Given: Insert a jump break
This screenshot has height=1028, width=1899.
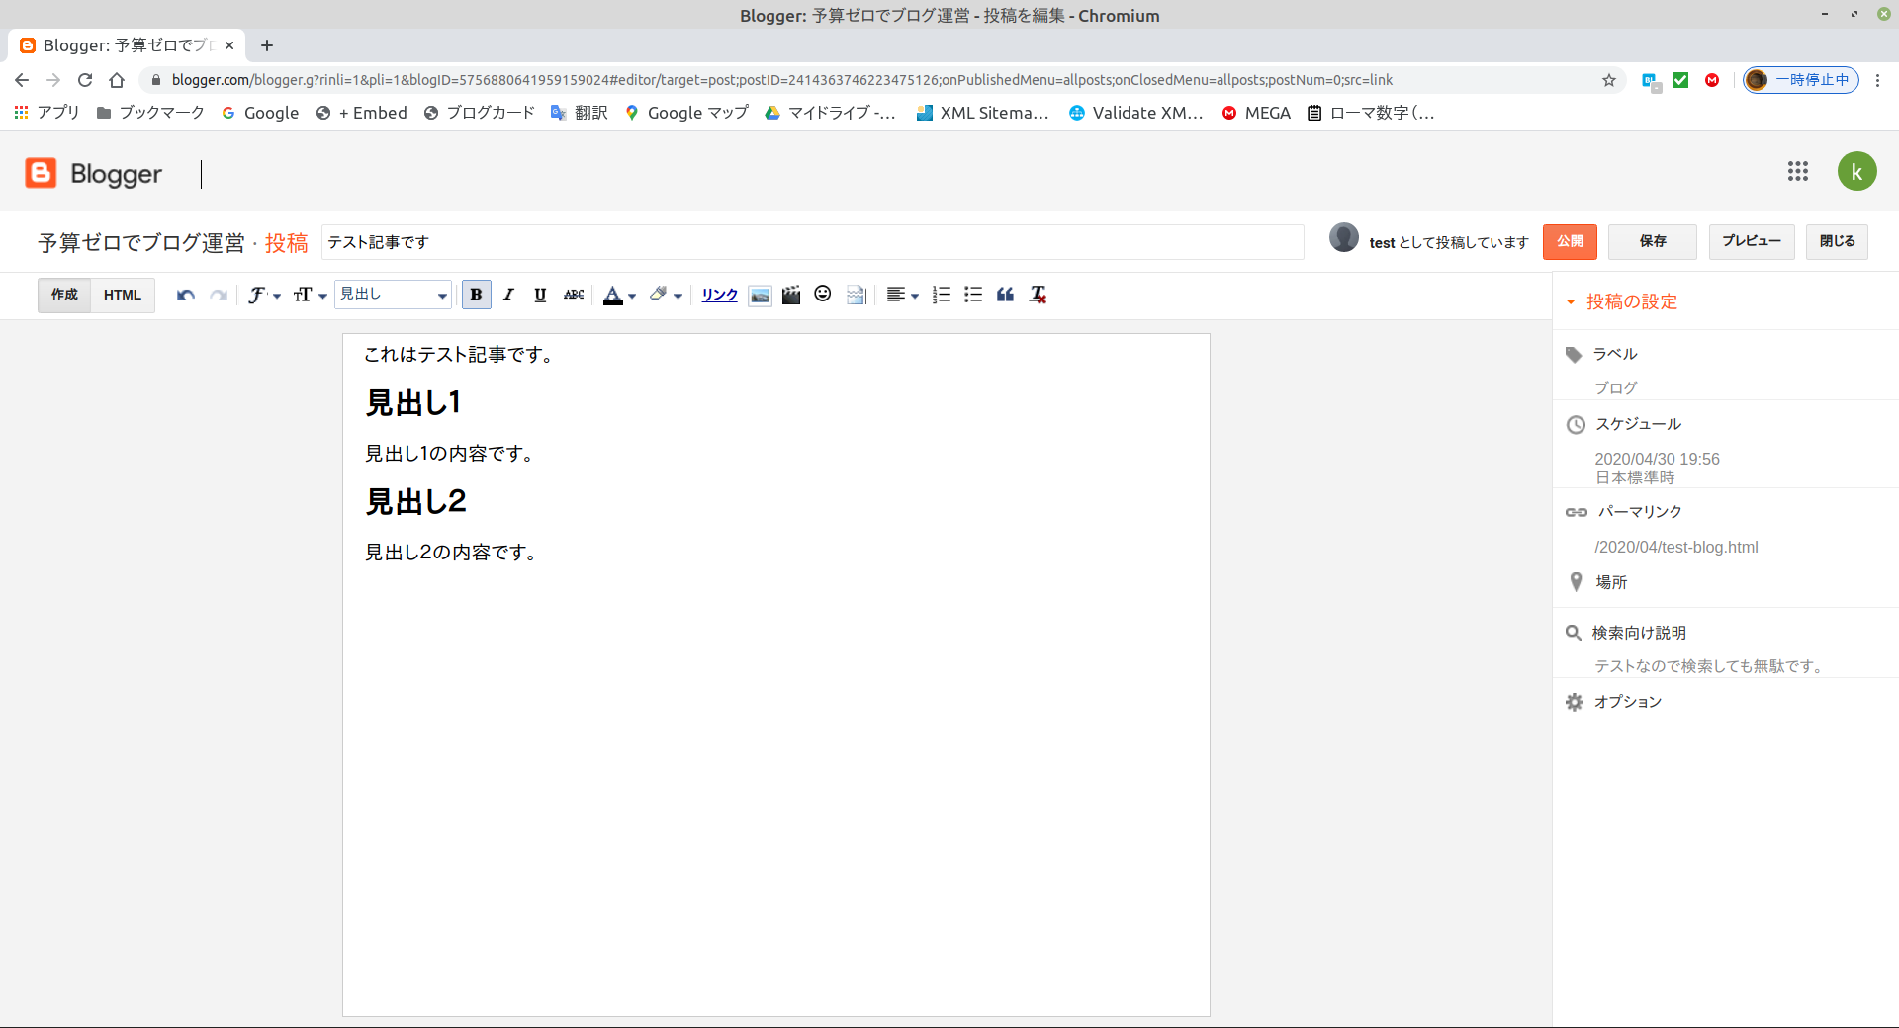Looking at the screenshot, I should [857, 295].
